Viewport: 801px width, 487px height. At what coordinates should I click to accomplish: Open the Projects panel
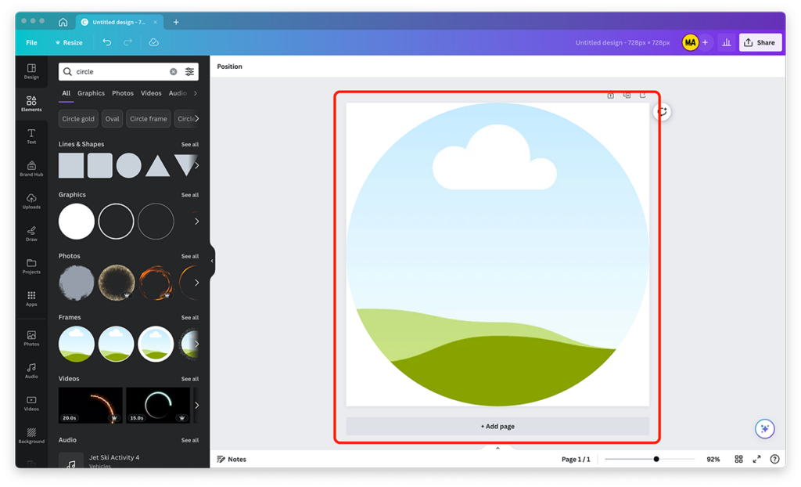[x=31, y=266]
